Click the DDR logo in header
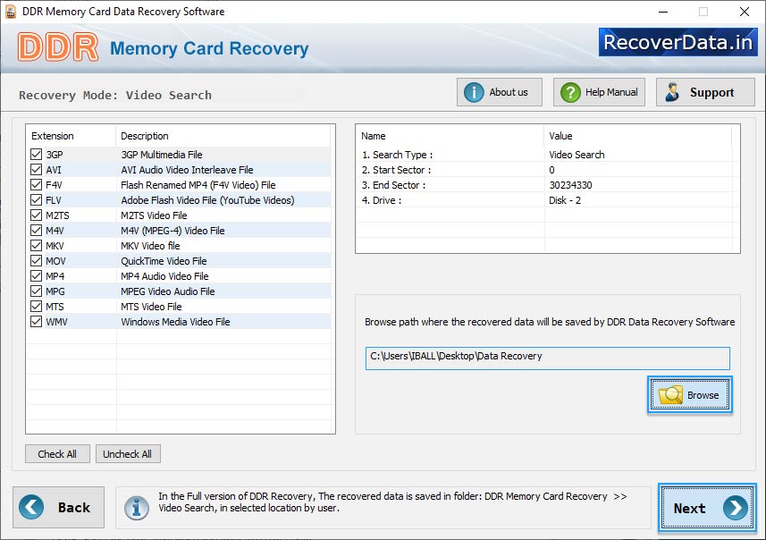The width and height of the screenshot is (766, 540). pos(57,47)
